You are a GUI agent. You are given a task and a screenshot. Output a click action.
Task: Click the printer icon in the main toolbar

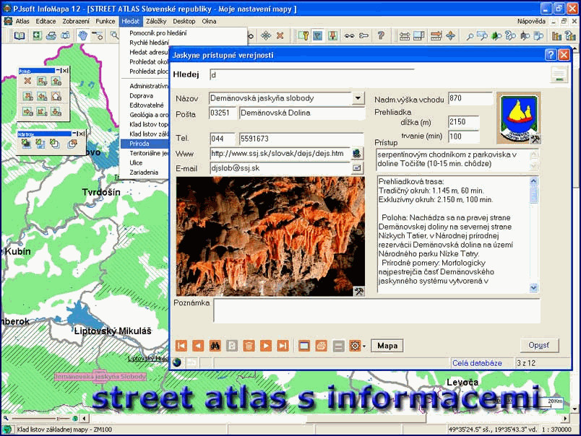pos(51,35)
